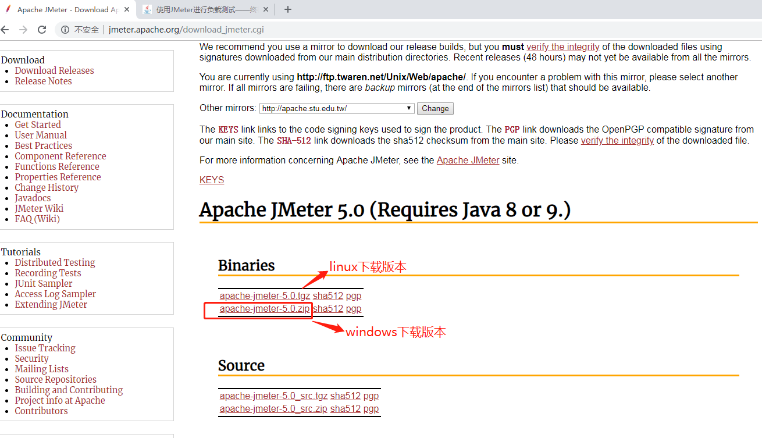Open pgp link for apache-jmeter-5.0_src.zip
Image resolution: width=762 pixels, height=438 pixels.
tap(371, 408)
